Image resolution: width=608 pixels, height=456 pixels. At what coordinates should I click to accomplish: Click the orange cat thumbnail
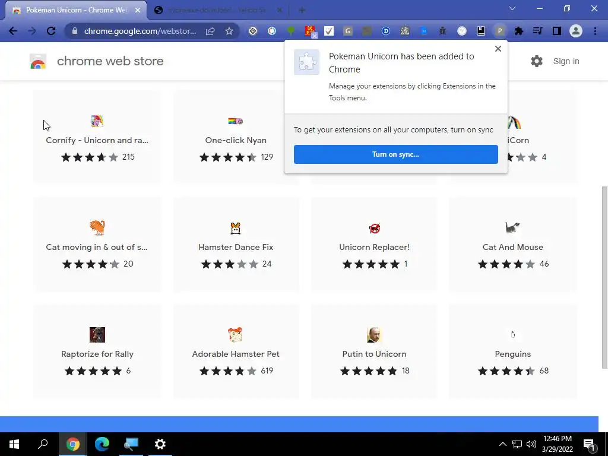[x=97, y=227]
